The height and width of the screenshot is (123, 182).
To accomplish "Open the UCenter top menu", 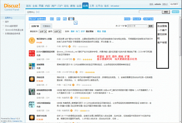I will pos(115,6).
